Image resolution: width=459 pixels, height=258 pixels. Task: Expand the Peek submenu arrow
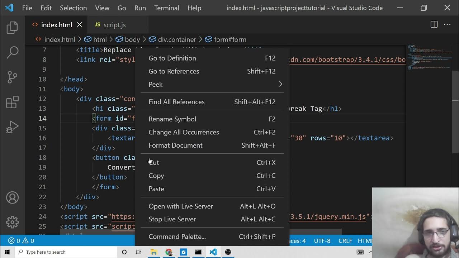pyautogui.click(x=280, y=84)
